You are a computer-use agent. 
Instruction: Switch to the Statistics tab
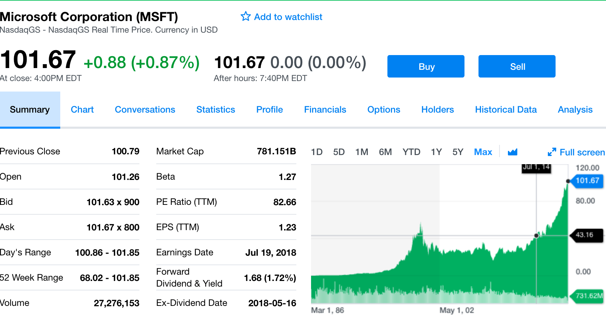(x=215, y=110)
